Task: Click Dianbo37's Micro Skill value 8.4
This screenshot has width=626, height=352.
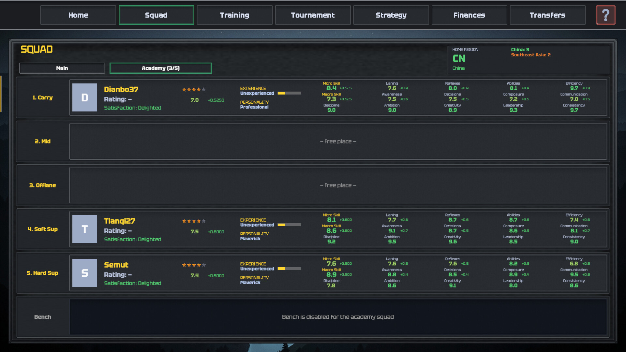Action: 331,88
